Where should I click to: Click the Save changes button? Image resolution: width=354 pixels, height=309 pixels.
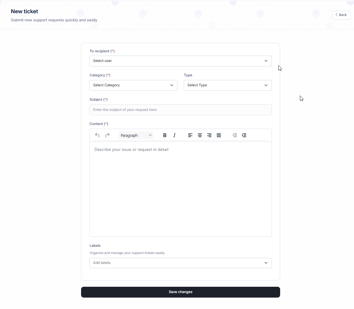tap(180, 292)
